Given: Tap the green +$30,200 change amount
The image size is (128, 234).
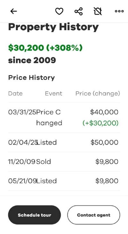Looking at the screenshot, I should coord(100,123).
